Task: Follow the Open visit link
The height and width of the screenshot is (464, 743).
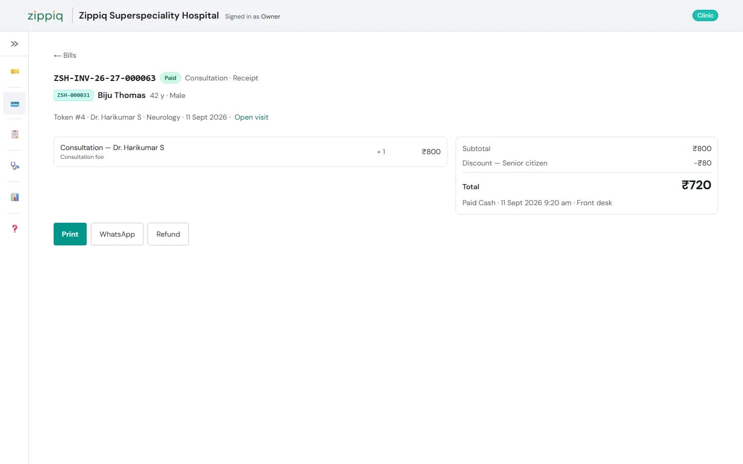Action: click(x=251, y=117)
